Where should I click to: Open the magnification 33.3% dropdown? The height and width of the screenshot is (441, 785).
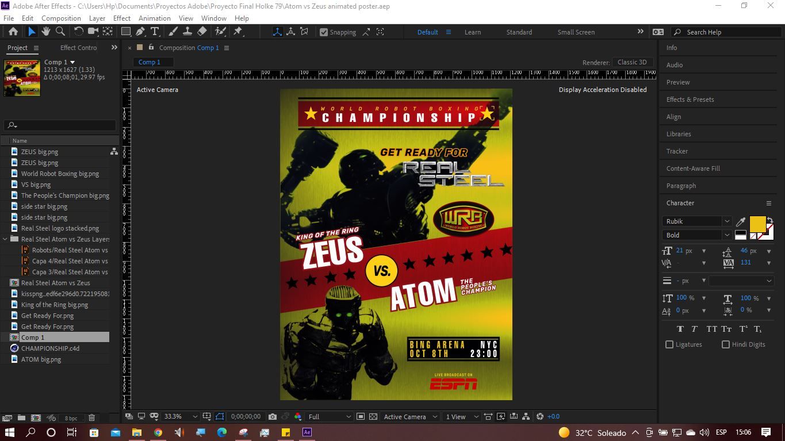point(181,417)
